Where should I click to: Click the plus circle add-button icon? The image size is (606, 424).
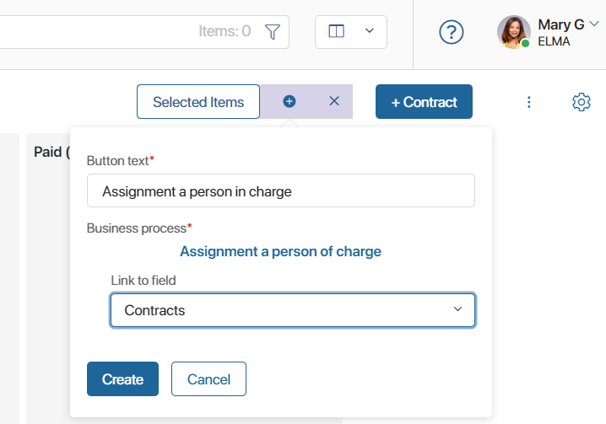click(x=289, y=101)
